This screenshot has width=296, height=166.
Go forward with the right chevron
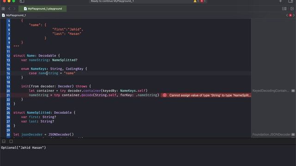click(14, 9)
